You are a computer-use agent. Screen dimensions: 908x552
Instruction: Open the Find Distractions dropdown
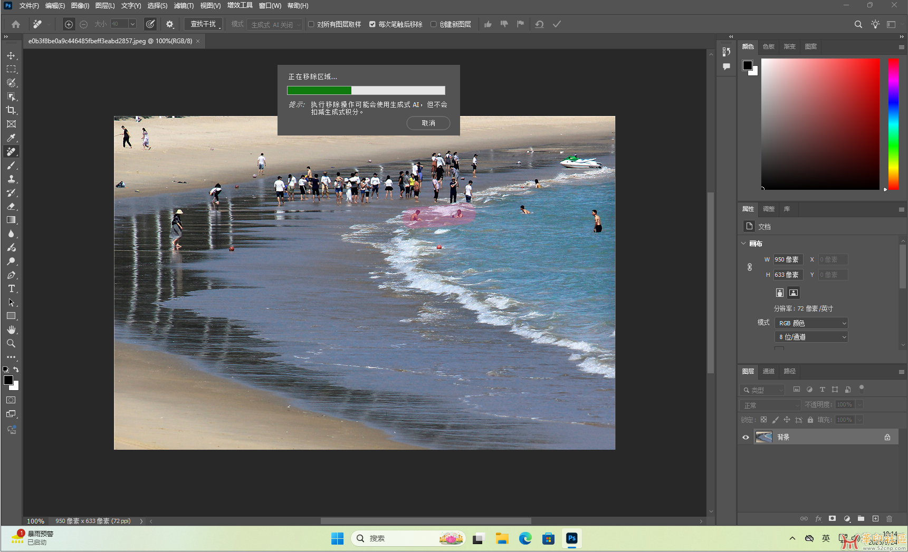click(205, 24)
